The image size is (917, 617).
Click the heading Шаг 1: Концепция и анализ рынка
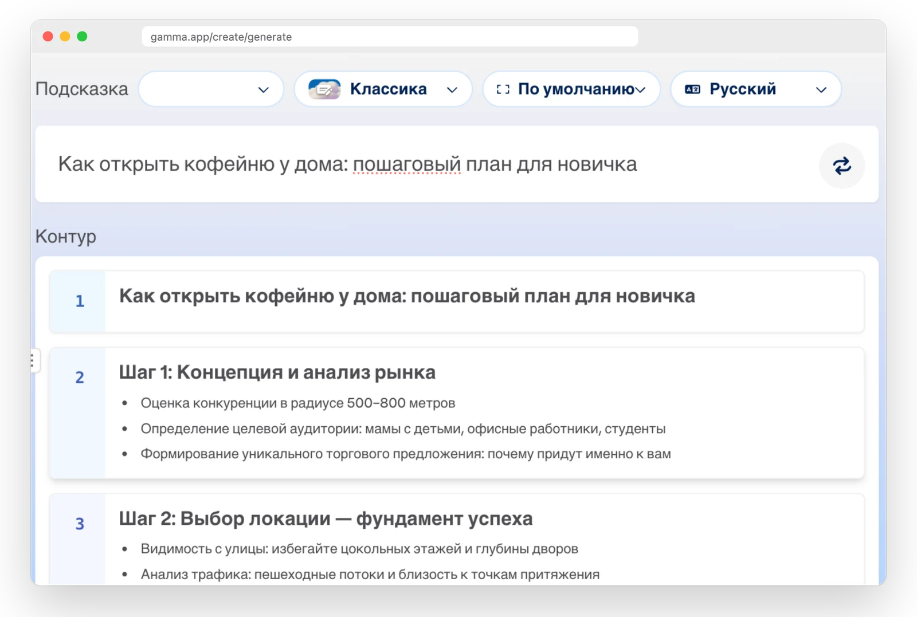pyautogui.click(x=277, y=372)
